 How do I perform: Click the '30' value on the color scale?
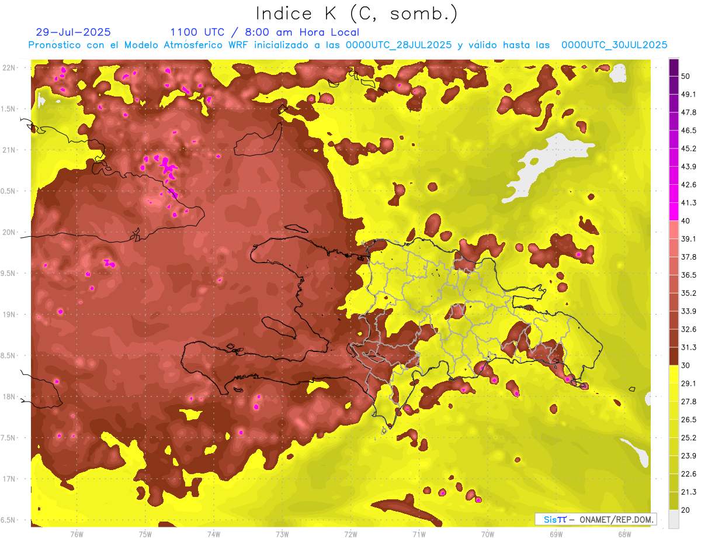pyautogui.click(x=686, y=365)
